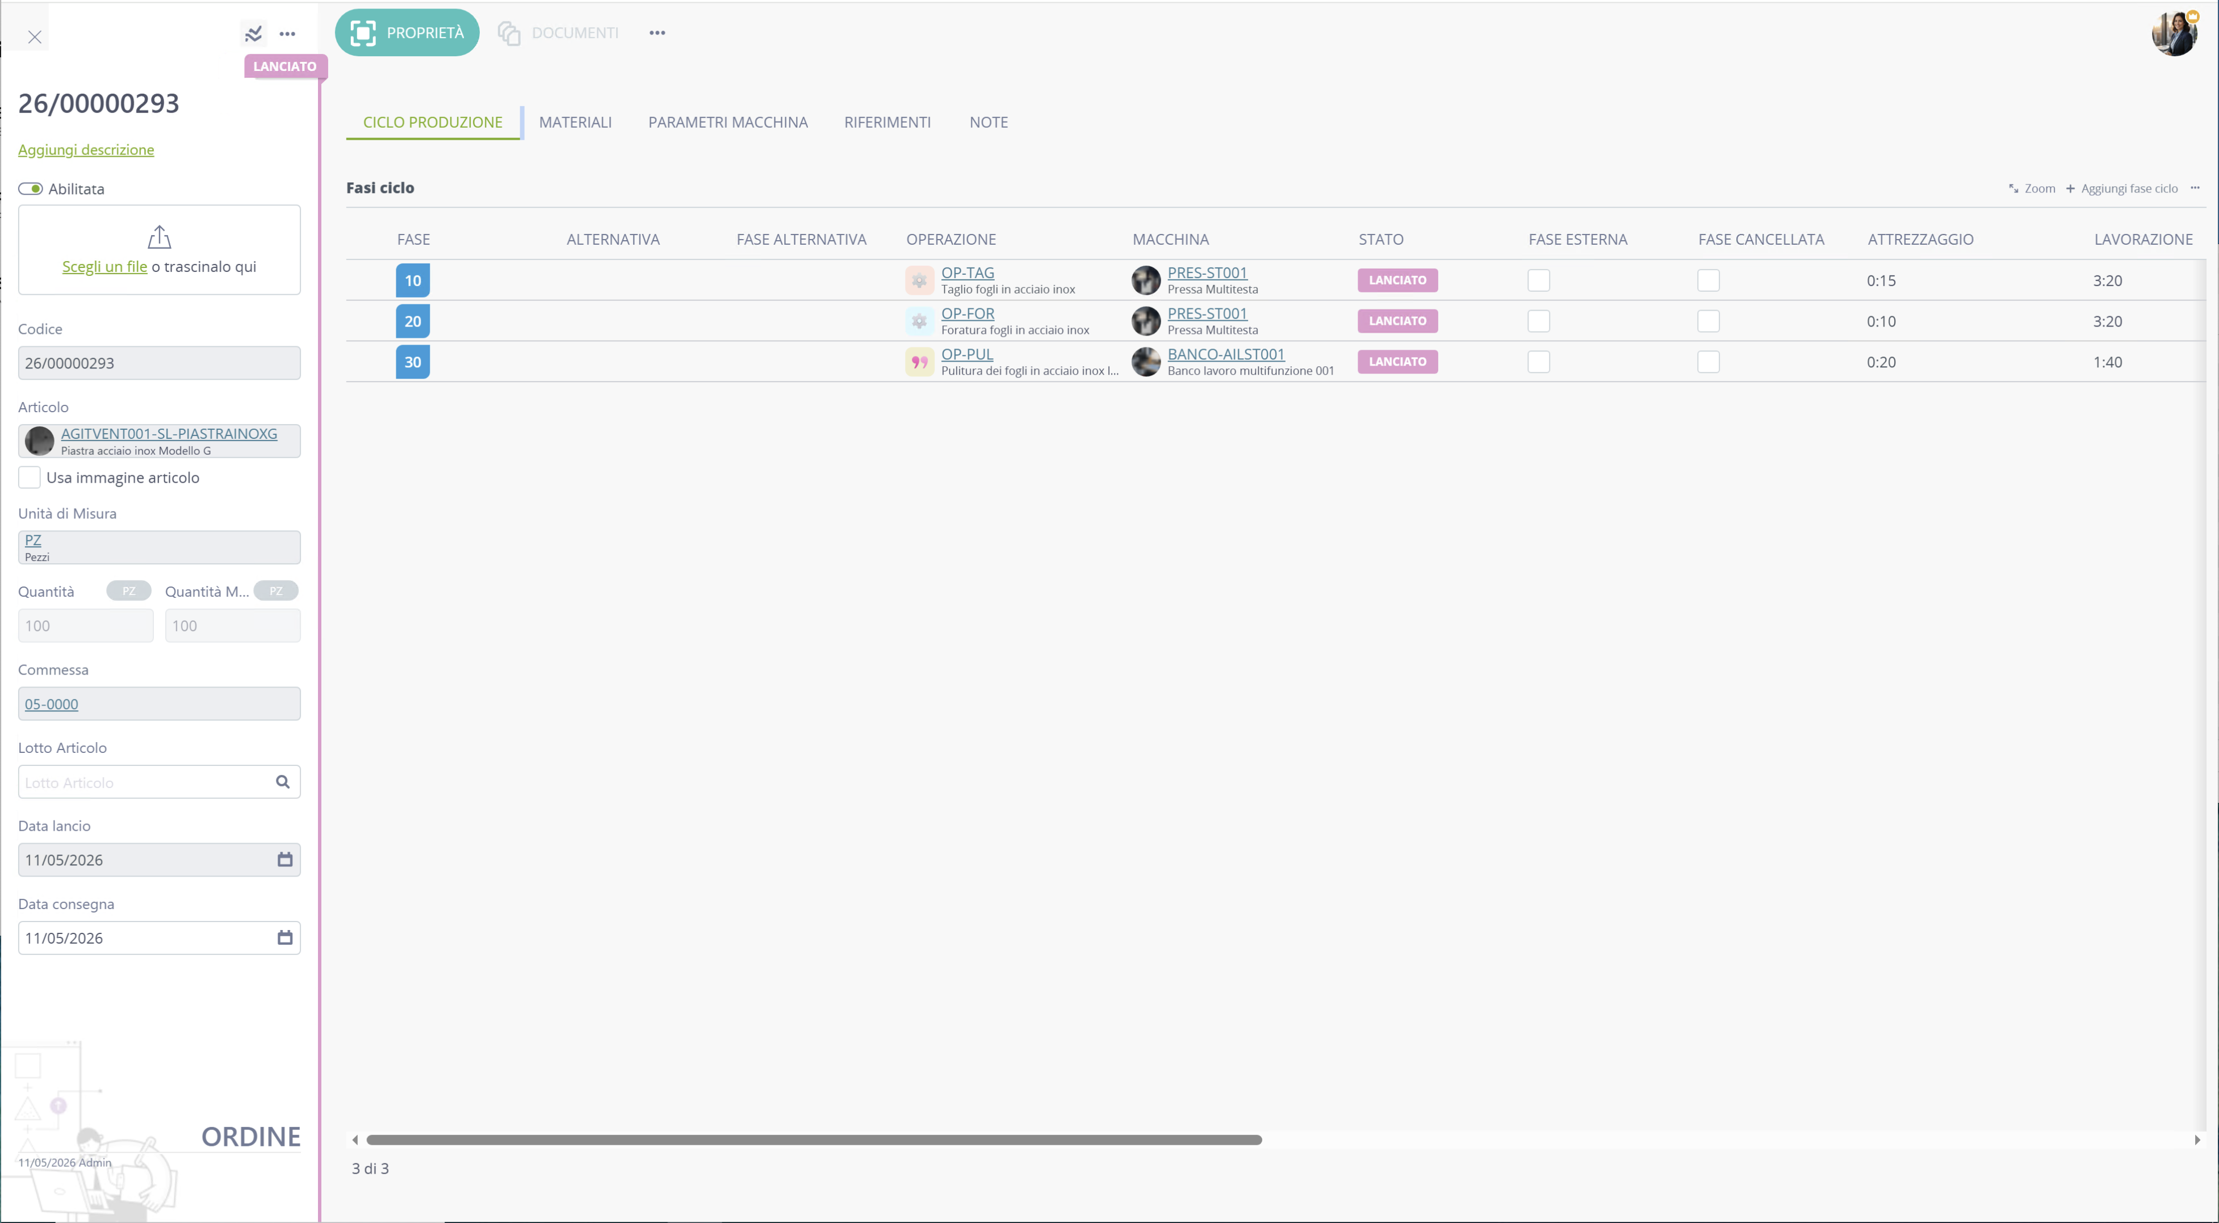Image resolution: width=2219 pixels, height=1223 pixels.
Task: Check the Usa immagine articolo box
Action: (30, 477)
